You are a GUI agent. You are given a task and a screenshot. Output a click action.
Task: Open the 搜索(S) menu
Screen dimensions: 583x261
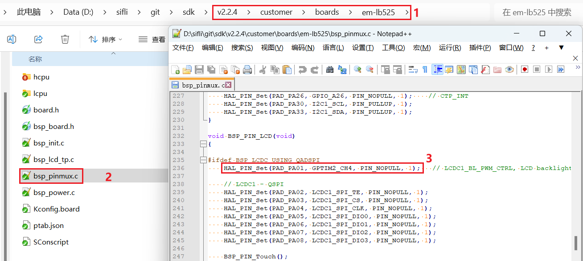pyautogui.click(x=242, y=48)
